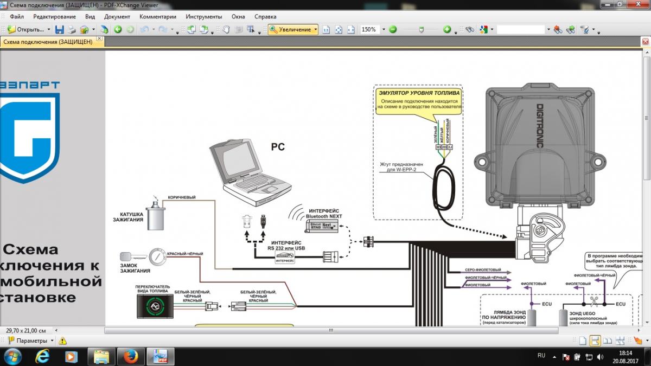This screenshot has width=651, height=366.
Task: Click the scan-to-PDF toolbar icon
Action: click(105, 29)
